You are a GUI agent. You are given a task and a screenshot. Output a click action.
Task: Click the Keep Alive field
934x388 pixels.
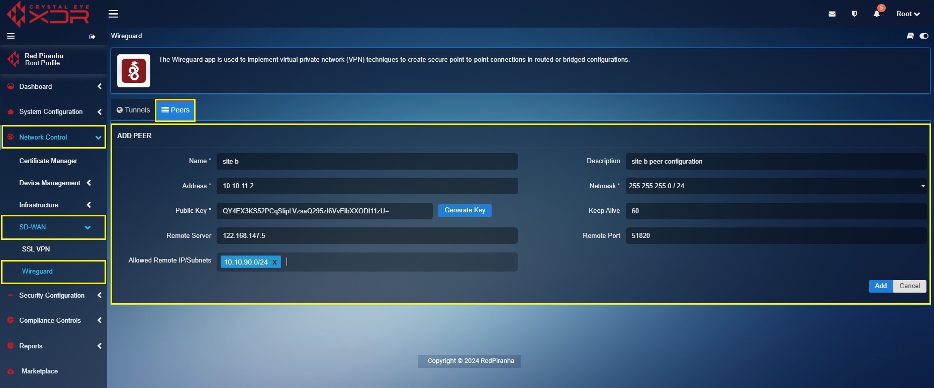pyautogui.click(x=776, y=211)
